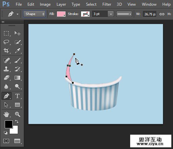Select the Blur tool
Viewport: 173px width, 149px height.
[x=6, y=86]
